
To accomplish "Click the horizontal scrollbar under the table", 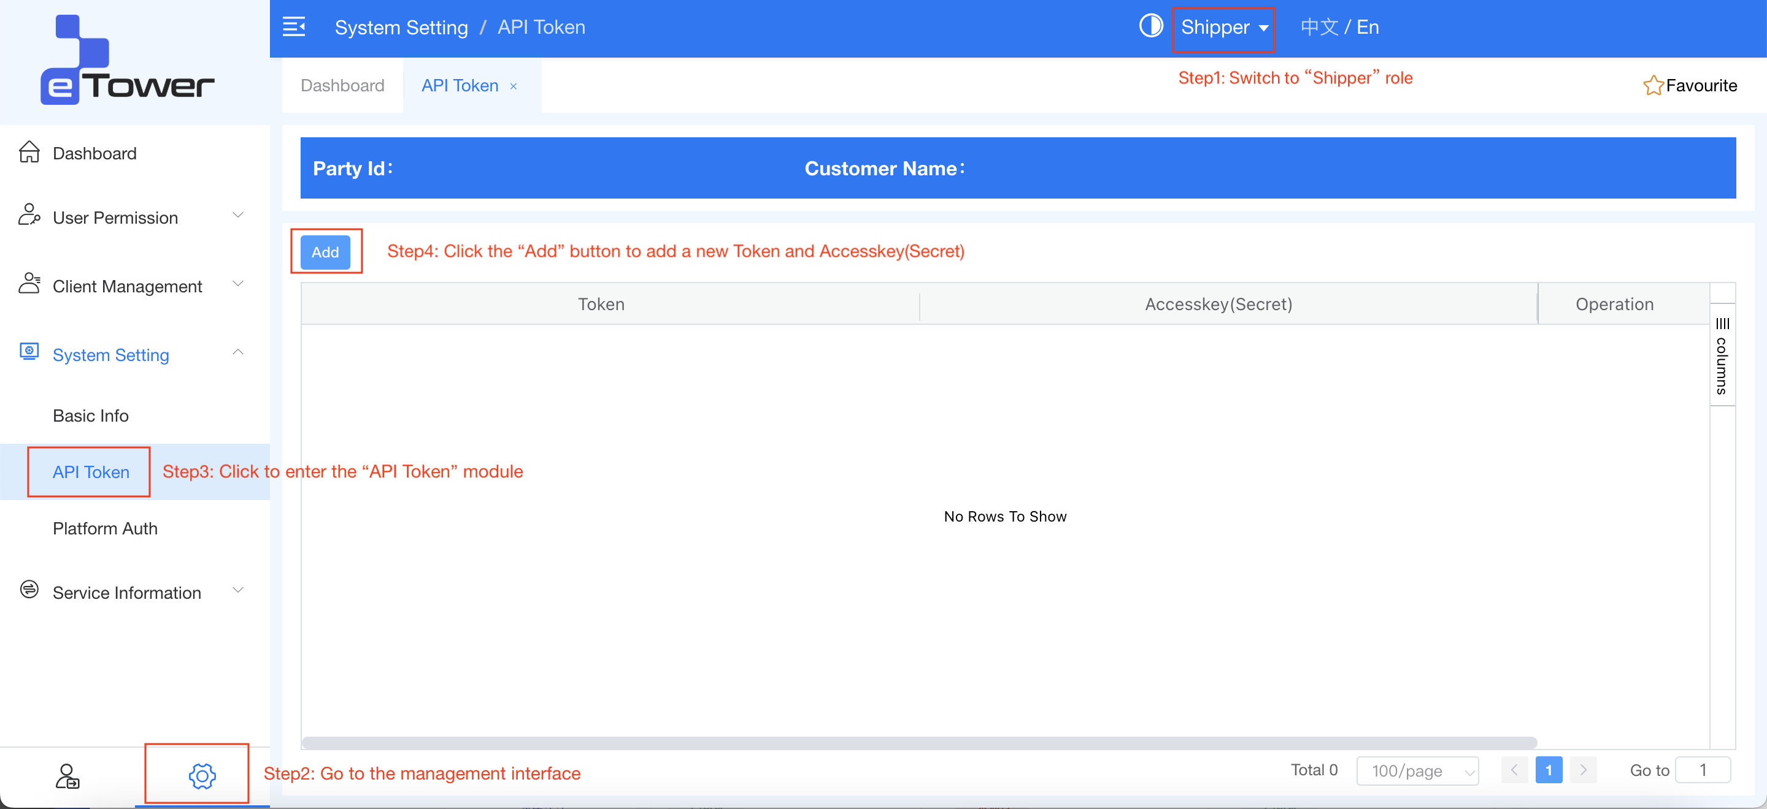I will (x=919, y=743).
